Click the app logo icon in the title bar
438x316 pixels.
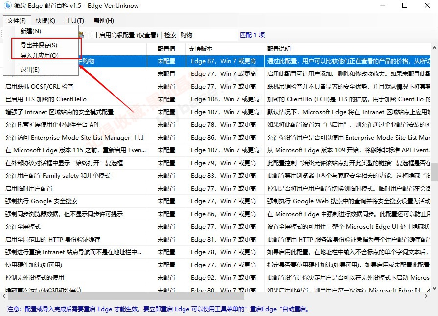(7, 5)
